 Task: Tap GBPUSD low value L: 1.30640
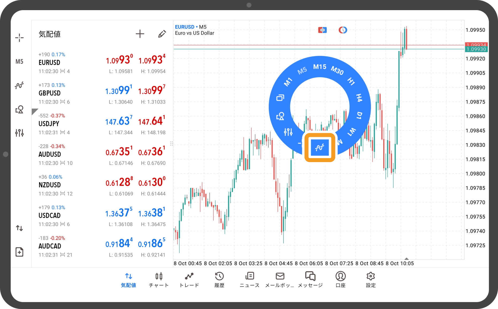(x=121, y=102)
